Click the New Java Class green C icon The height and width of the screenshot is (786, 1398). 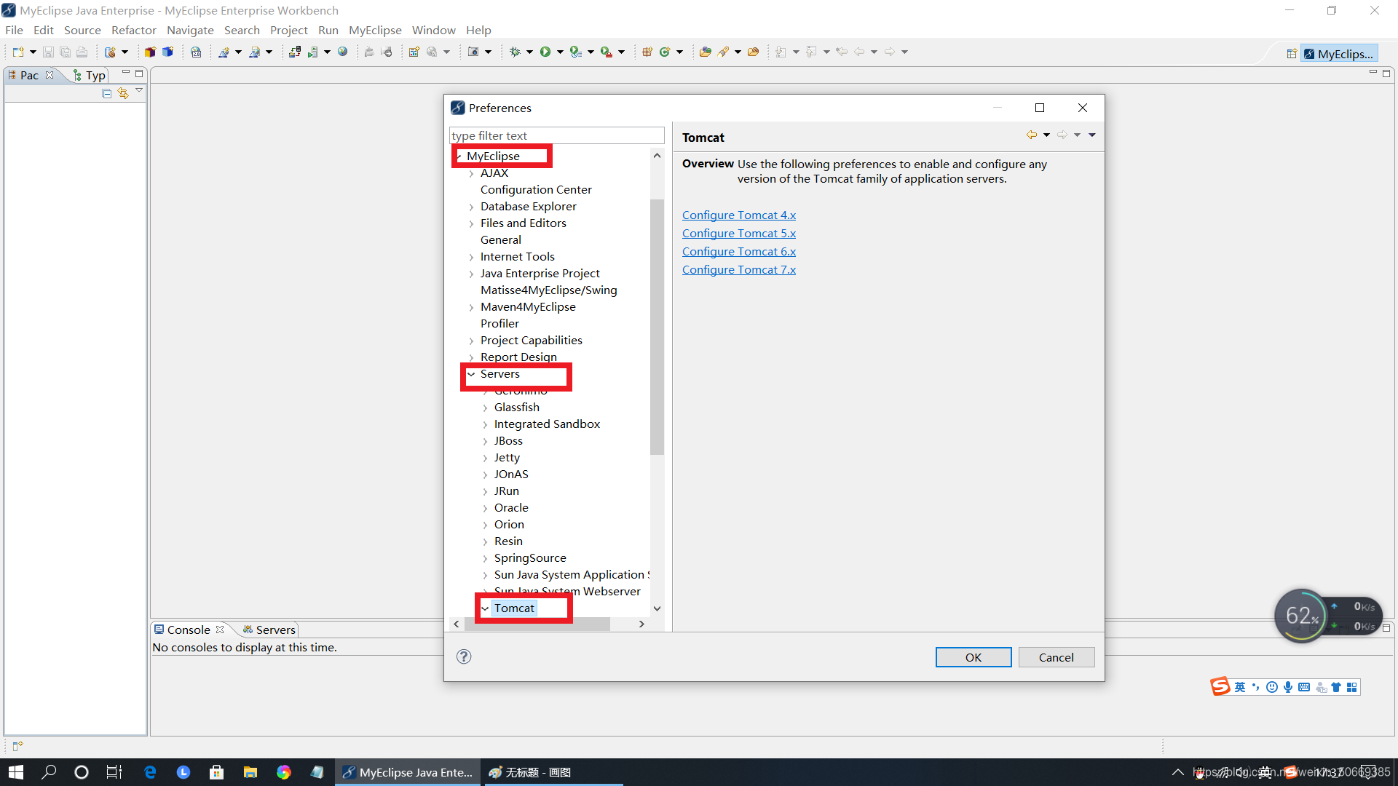tap(665, 52)
